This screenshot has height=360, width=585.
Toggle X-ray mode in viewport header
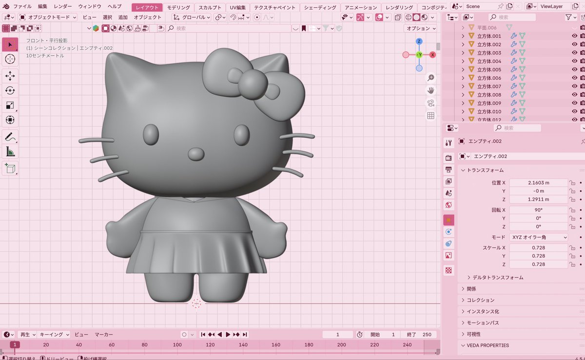[398, 17]
